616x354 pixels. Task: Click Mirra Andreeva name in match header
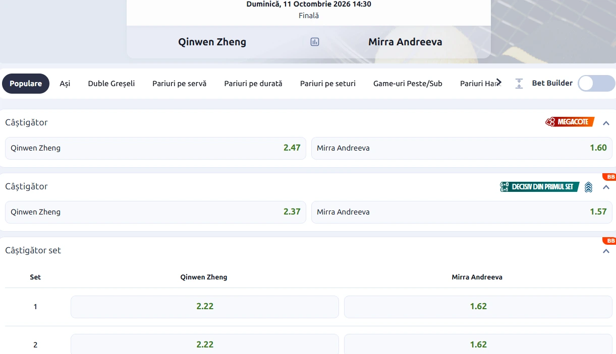(405, 42)
